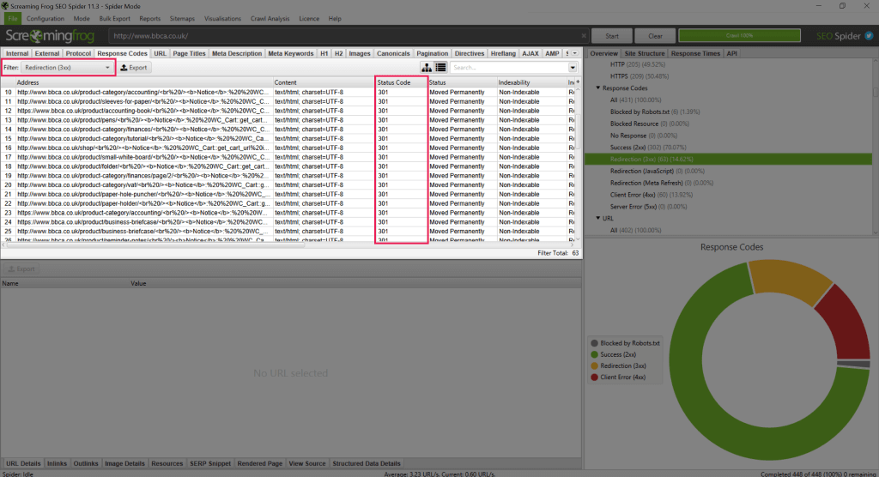This screenshot has width=879, height=477.
Task: Click the Crawl 100% progress bar
Action: pyautogui.click(x=739, y=35)
